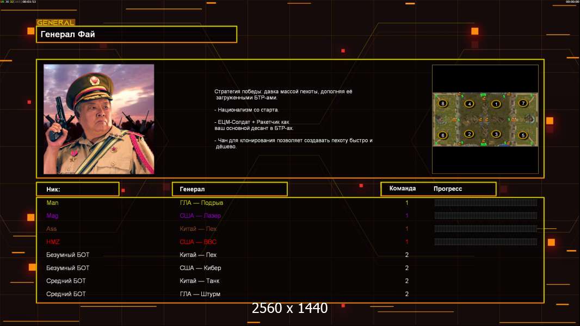Click the Национализм со старта tip
Image resolution: width=580 pixels, height=326 pixels.
pyautogui.click(x=246, y=110)
